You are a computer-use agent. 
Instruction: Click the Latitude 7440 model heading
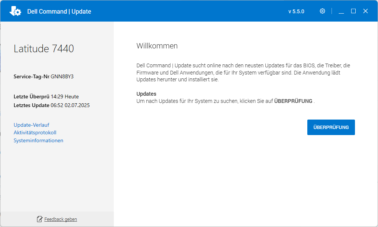tap(43, 48)
